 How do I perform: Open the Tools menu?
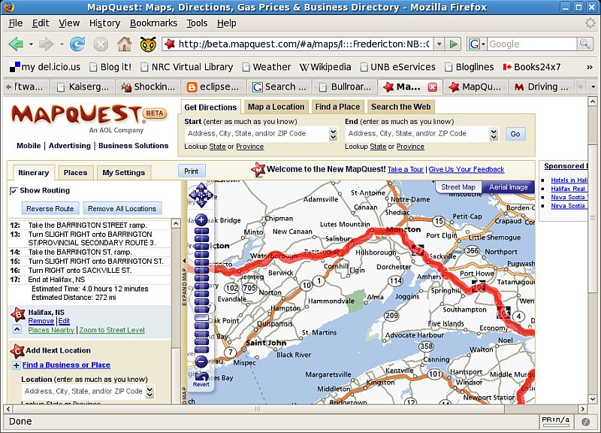pos(197,23)
